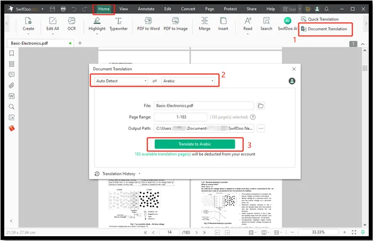Screen dimensions: 373x241
Task: Zoom out with the minus button
Action: point(292,232)
